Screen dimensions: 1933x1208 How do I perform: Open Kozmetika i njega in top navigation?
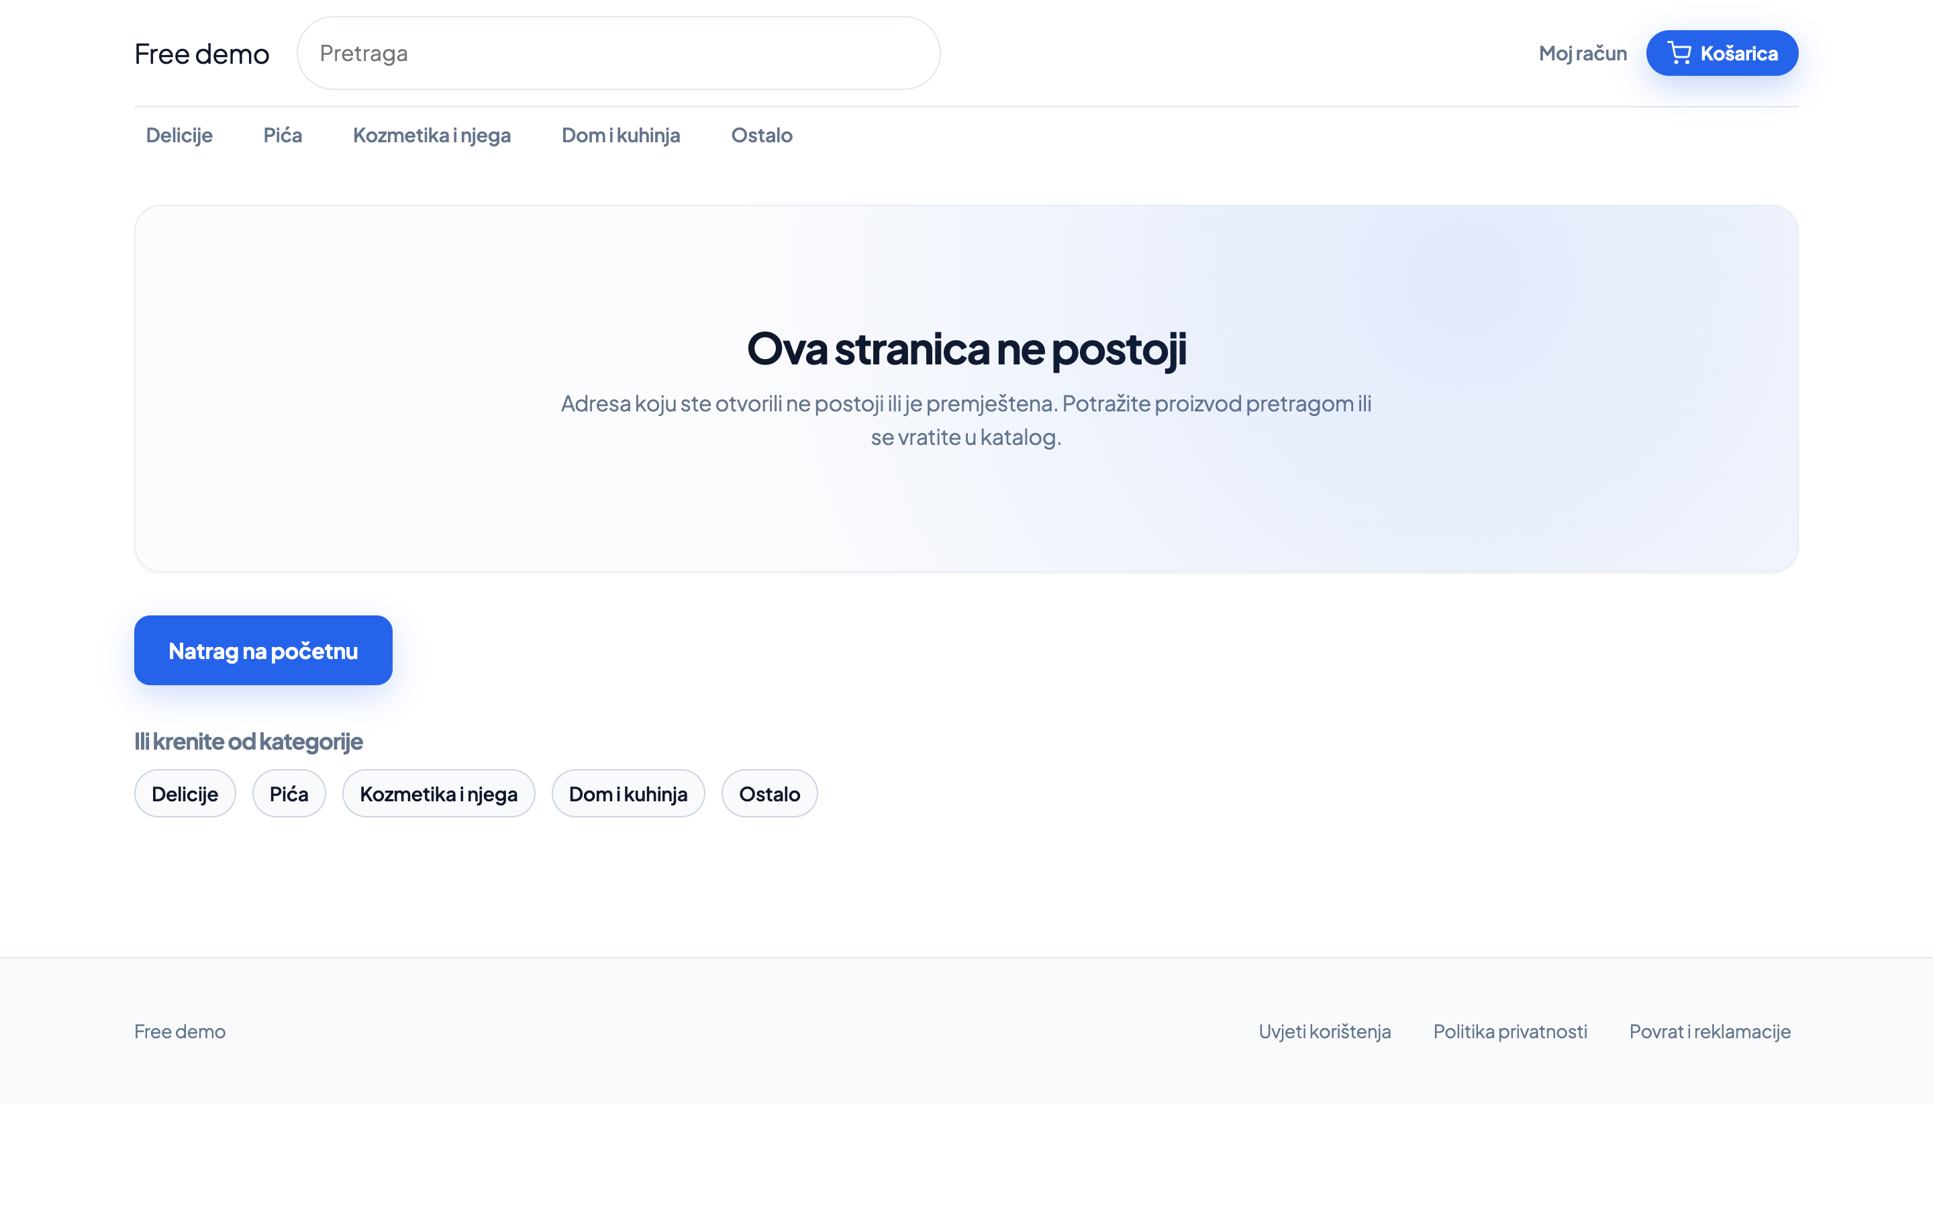[432, 135]
